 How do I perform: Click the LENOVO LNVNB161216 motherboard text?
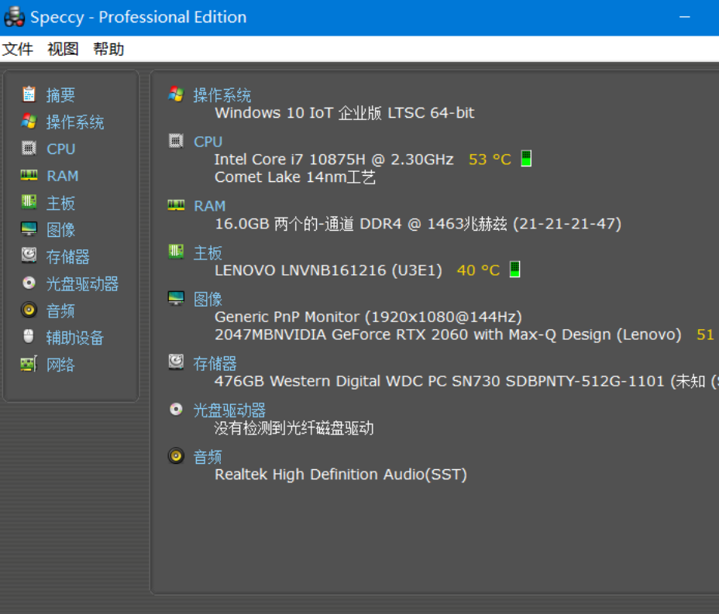coord(329,270)
